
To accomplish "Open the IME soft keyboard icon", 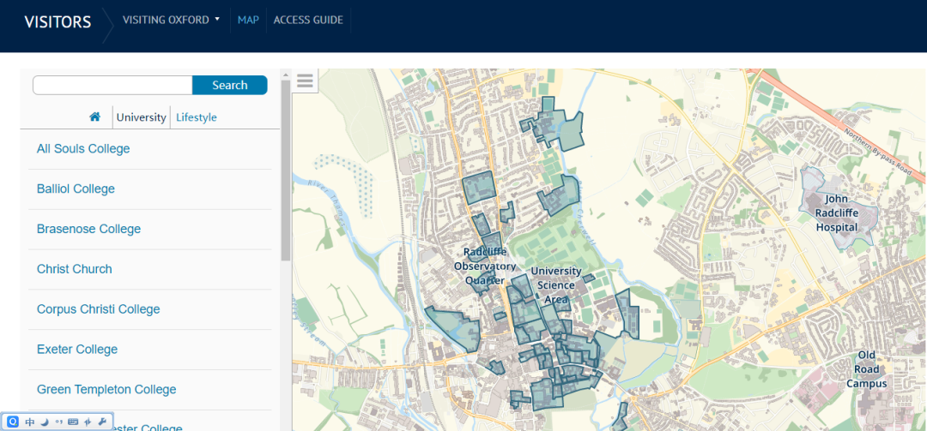I will tap(73, 422).
